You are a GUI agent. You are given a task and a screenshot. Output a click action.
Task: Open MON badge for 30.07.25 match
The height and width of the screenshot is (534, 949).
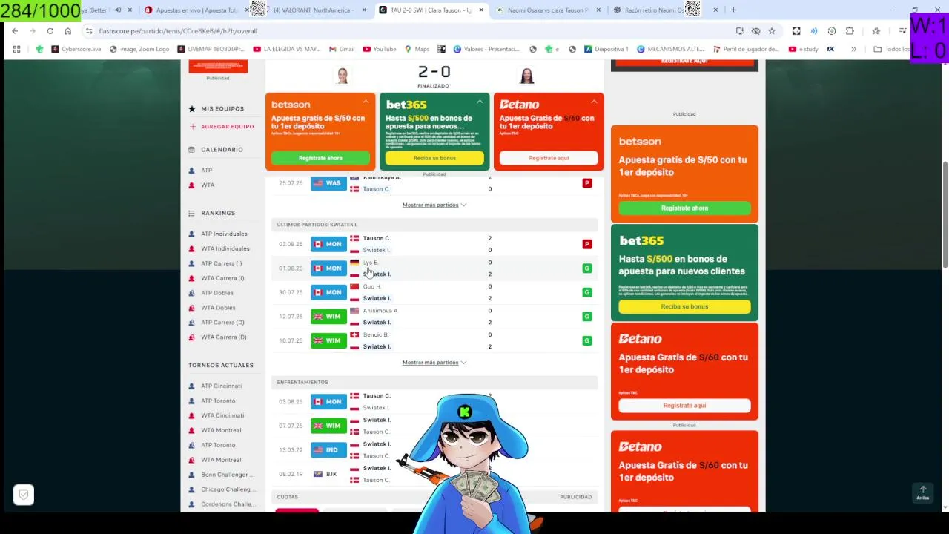pos(328,292)
